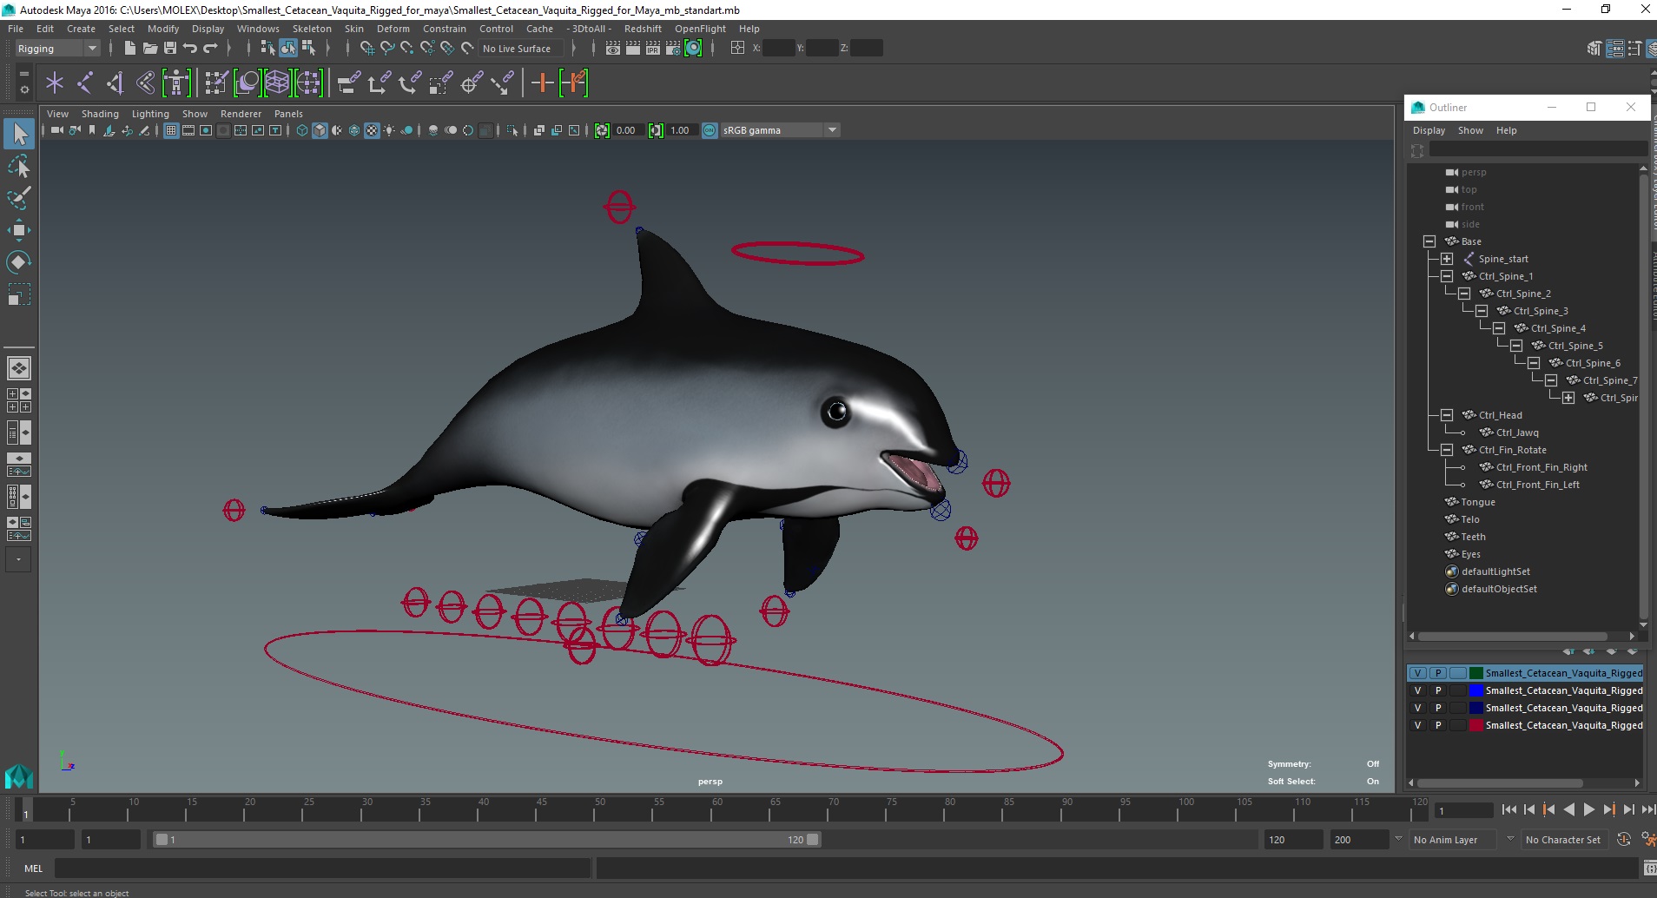Click the Maya home logo icon
Image resolution: width=1657 pixels, height=898 pixels.
click(x=19, y=776)
